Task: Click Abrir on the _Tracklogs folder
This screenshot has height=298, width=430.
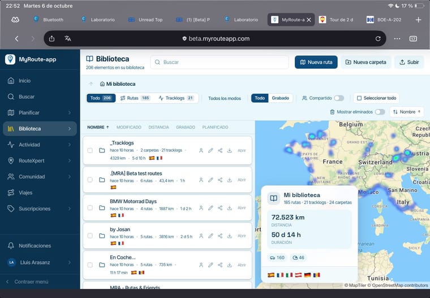Action: [x=242, y=150]
